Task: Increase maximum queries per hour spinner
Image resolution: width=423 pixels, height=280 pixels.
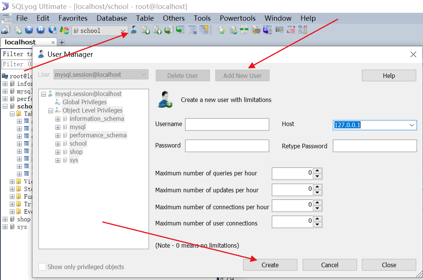Action: point(317,171)
